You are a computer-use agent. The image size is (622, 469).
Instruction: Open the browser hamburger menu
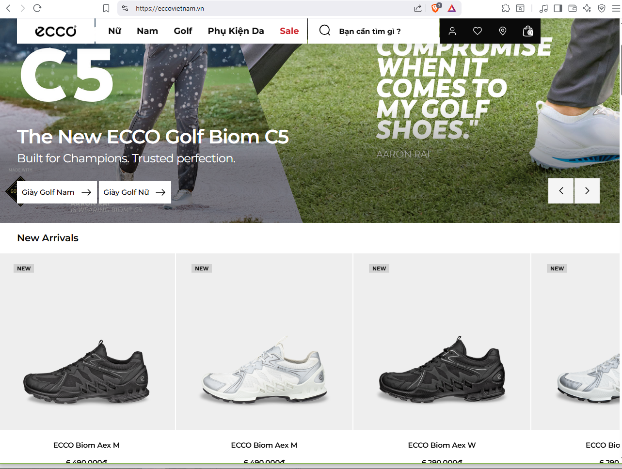pyautogui.click(x=616, y=8)
